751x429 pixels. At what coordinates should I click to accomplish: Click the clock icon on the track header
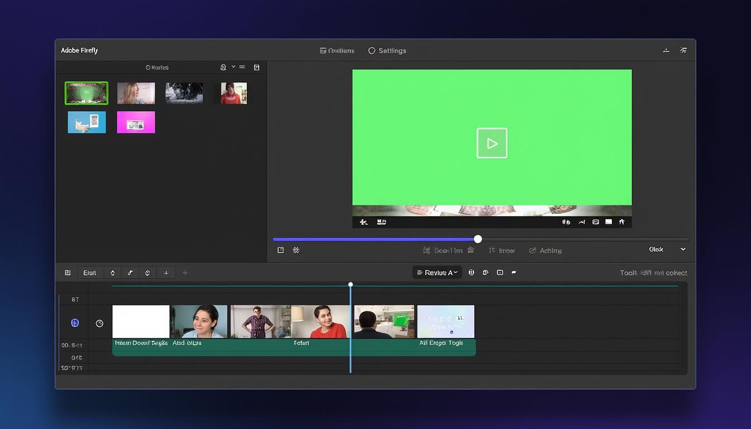click(x=99, y=323)
